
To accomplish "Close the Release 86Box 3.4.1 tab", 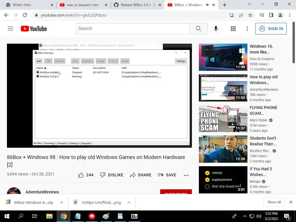I will click(x=160, y=5).
